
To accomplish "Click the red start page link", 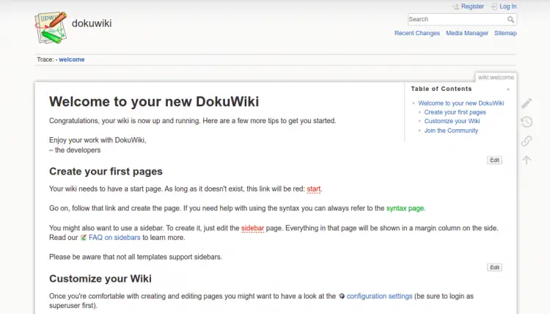I will 314,189.
